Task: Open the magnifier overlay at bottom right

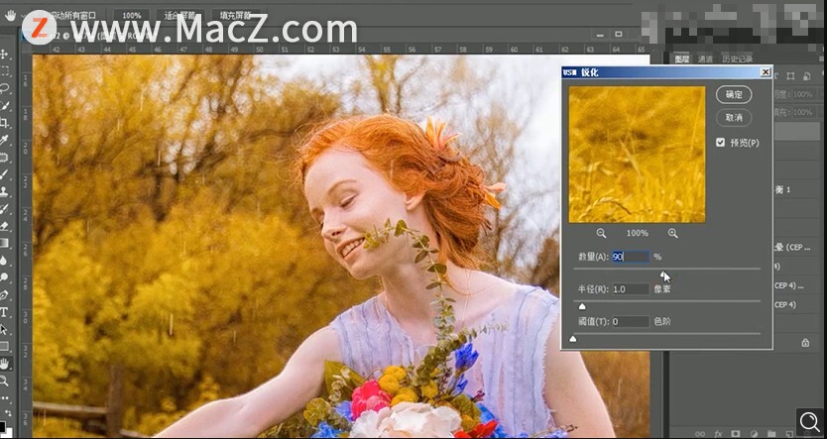Action: coord(809,421)
